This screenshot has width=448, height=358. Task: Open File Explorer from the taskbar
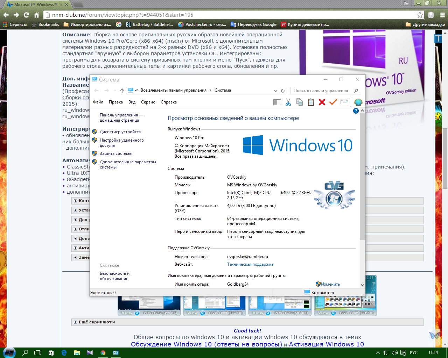[77, 353]
